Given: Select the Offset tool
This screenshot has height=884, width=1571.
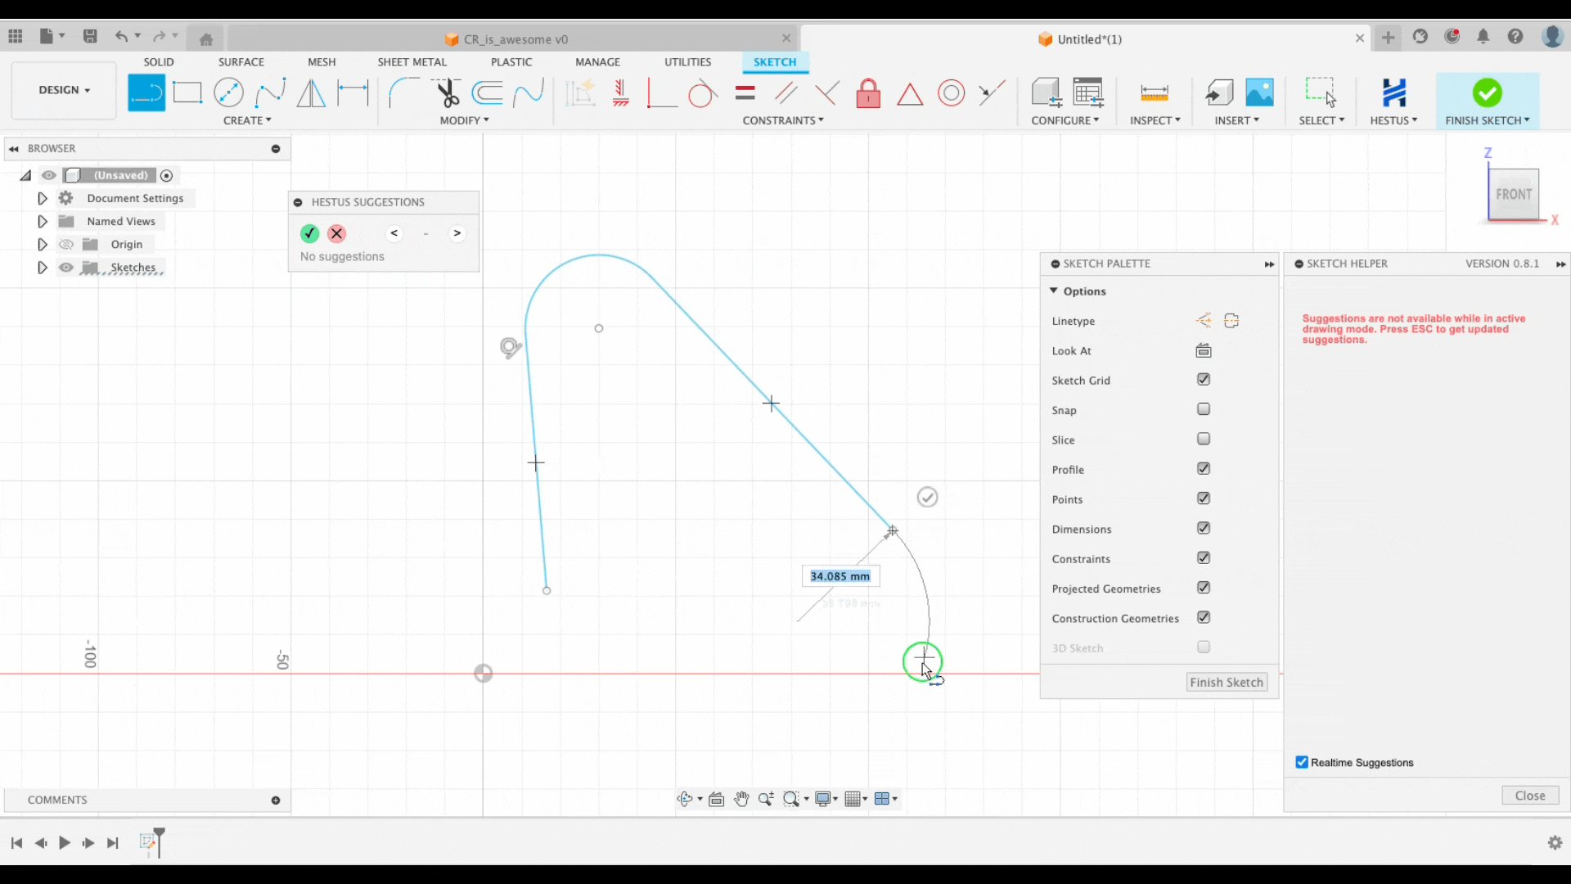Looking at the screenshot, I should coord(488,92).
